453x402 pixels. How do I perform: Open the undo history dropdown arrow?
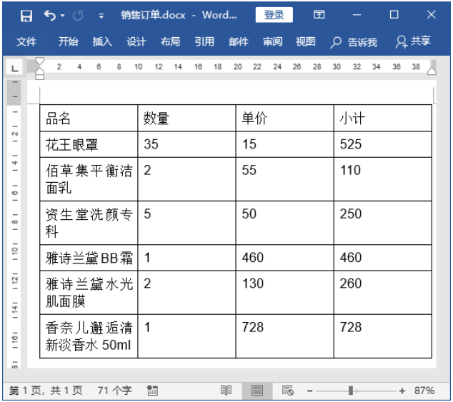click(62, 15)
